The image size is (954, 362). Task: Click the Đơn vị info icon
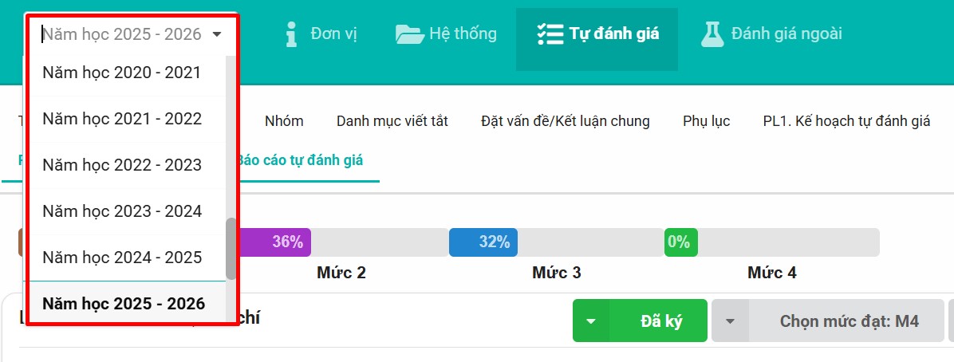tap(292, 34)
